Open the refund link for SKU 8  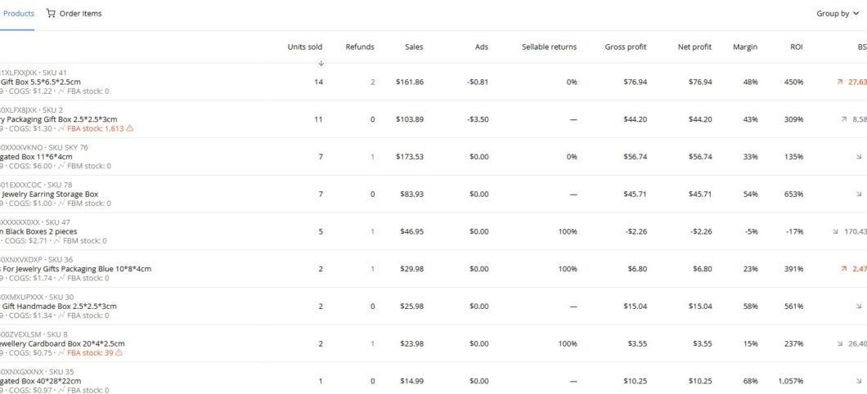372,344
